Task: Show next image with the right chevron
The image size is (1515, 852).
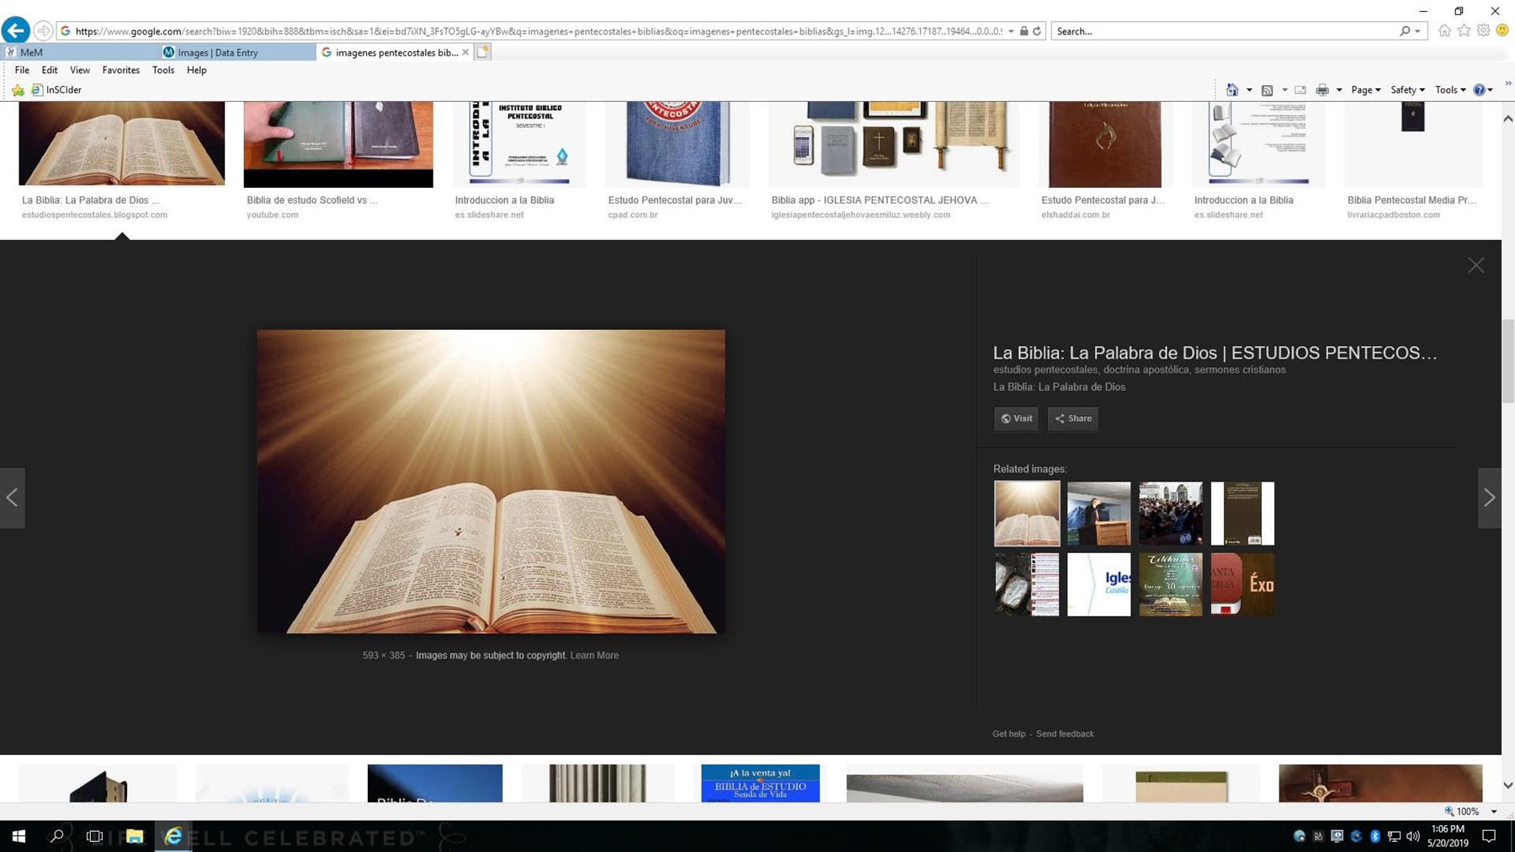Action: [1489, 498]
